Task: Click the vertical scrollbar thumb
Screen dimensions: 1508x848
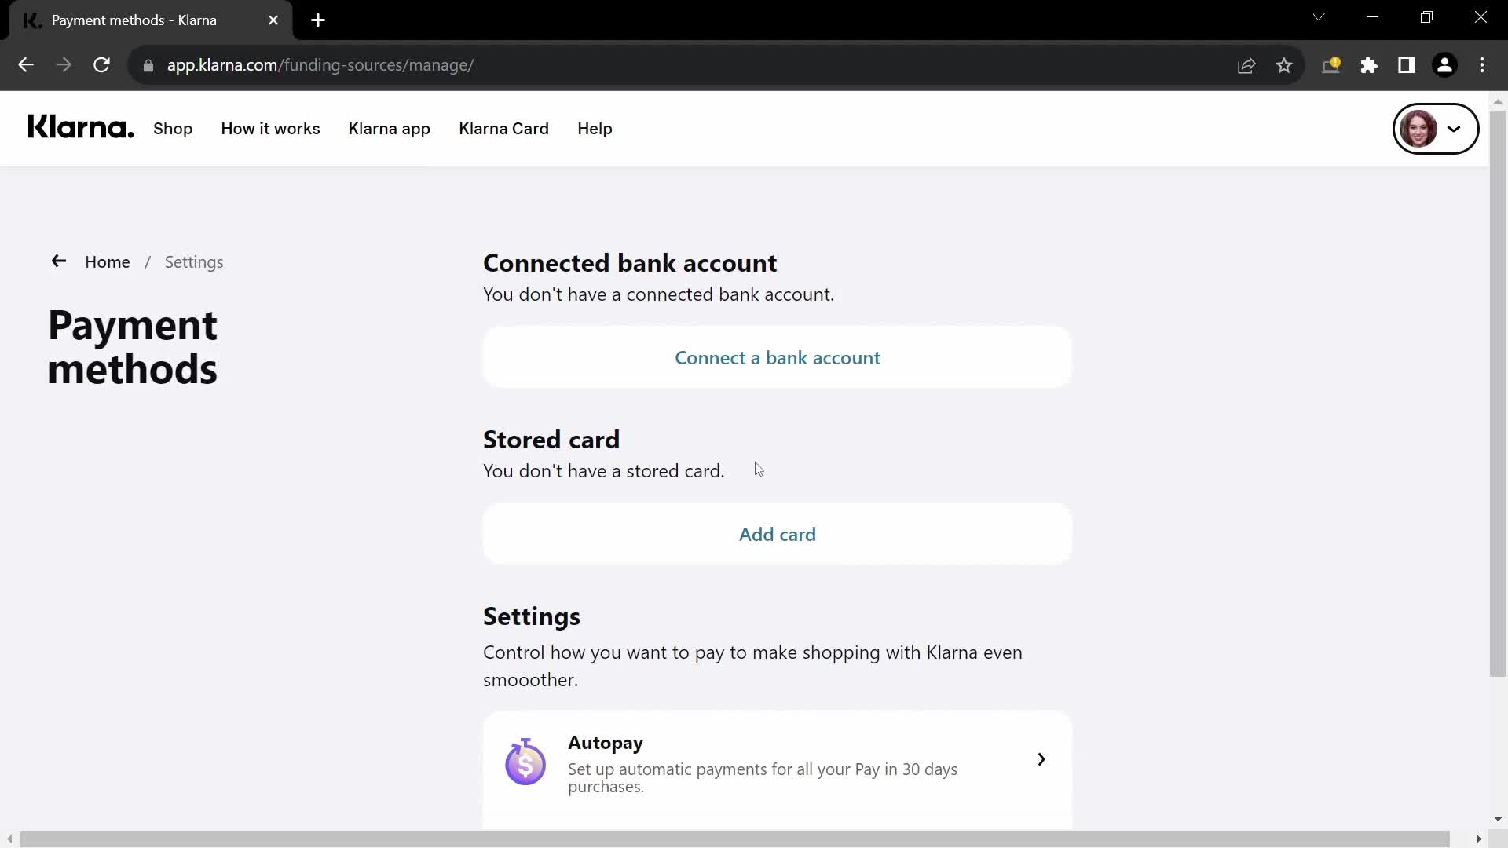Action: coord(1498,393)
